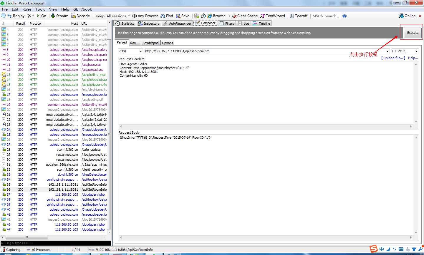The width and height of the screenshot is (424, 255).
Task: Toggle Capturing in the status bar
Action: click(11, 250)
